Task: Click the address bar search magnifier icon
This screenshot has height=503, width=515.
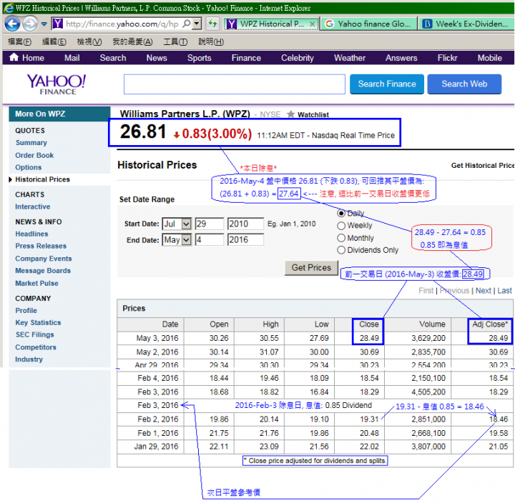Action: (186, 24)
